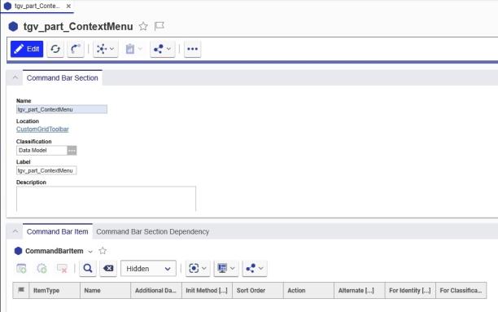498x312 pixels.
Task: Click the delete relationship row icon
Action: click(x=62, y=269)
